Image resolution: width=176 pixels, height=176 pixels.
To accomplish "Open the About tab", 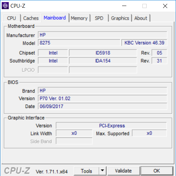I will point(141,18).
